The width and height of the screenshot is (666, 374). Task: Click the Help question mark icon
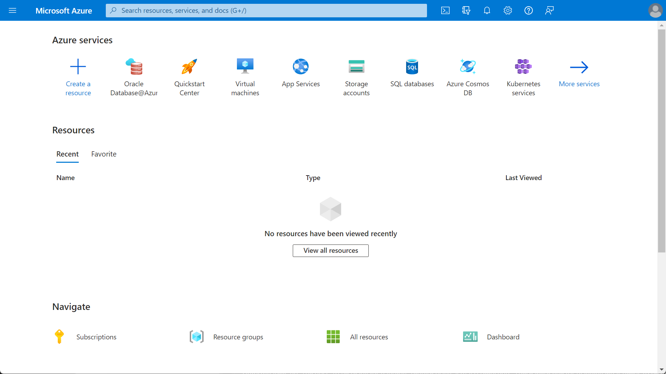[x=529, y=10]
